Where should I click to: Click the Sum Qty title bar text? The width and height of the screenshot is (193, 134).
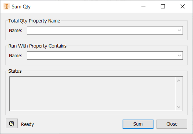point(21,7)
